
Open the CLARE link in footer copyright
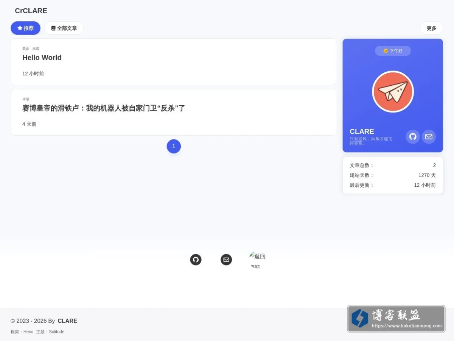point(67,321)
